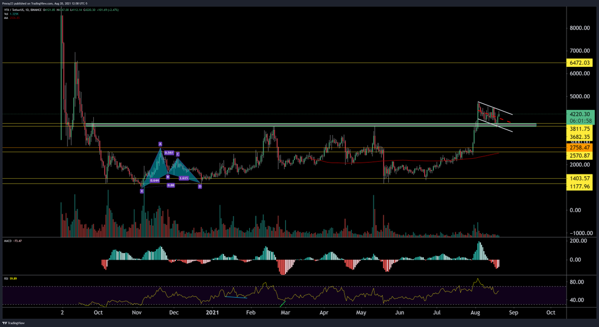599x327 pixels.
Task: Click the Vol 1.325K volume legend label
Action: tap(12, 14)
